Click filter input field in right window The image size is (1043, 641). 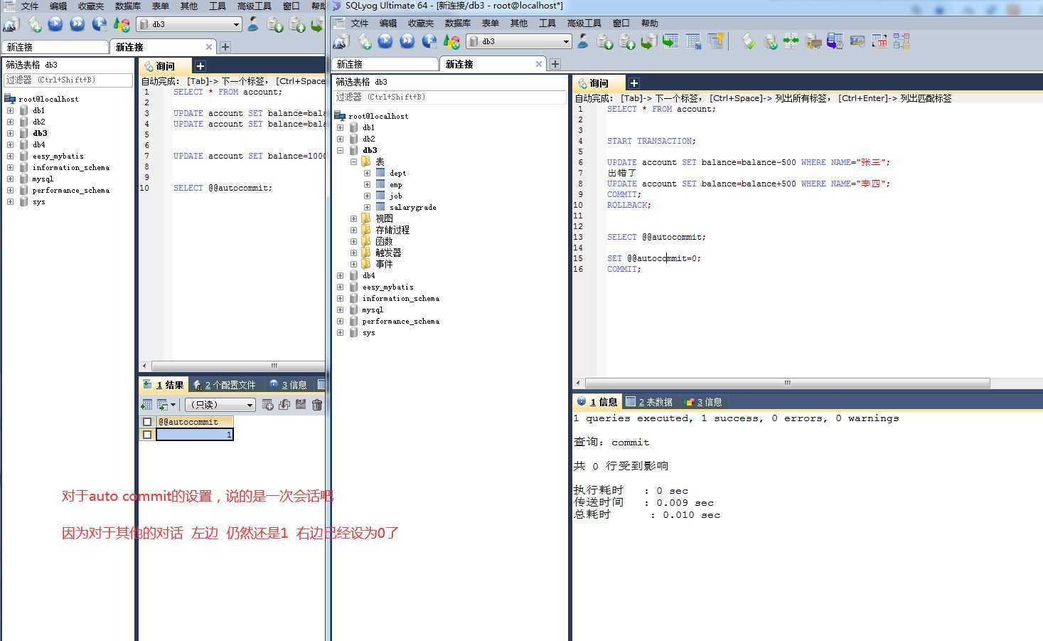pos(451,97)
